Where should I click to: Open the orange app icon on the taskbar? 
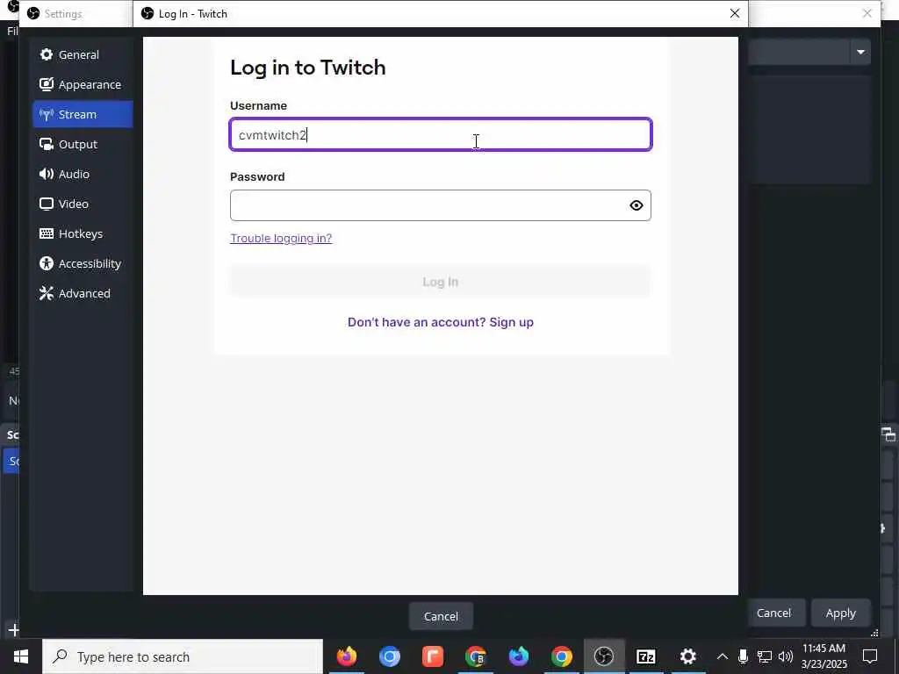432,656
